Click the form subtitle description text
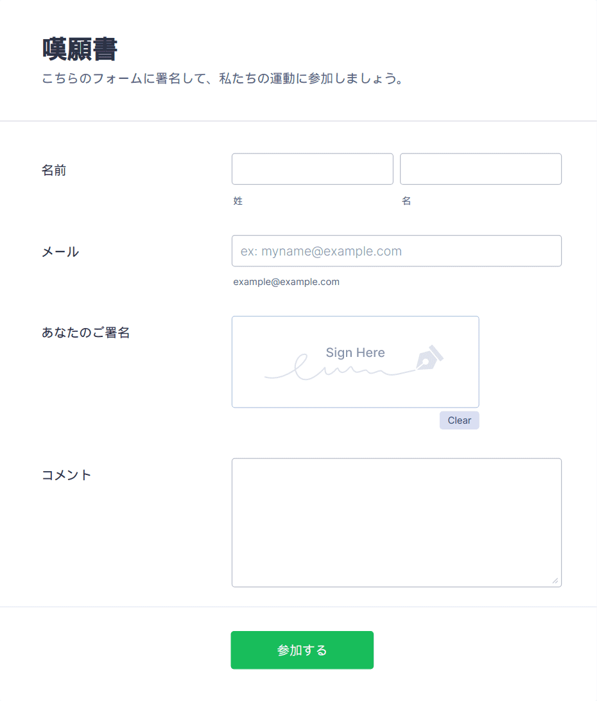Screen dimensions: 597x701 (x=223, y=79)
